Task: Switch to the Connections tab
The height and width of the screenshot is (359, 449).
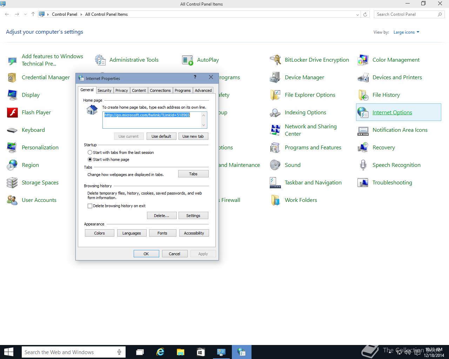Action: pos(160,90)
